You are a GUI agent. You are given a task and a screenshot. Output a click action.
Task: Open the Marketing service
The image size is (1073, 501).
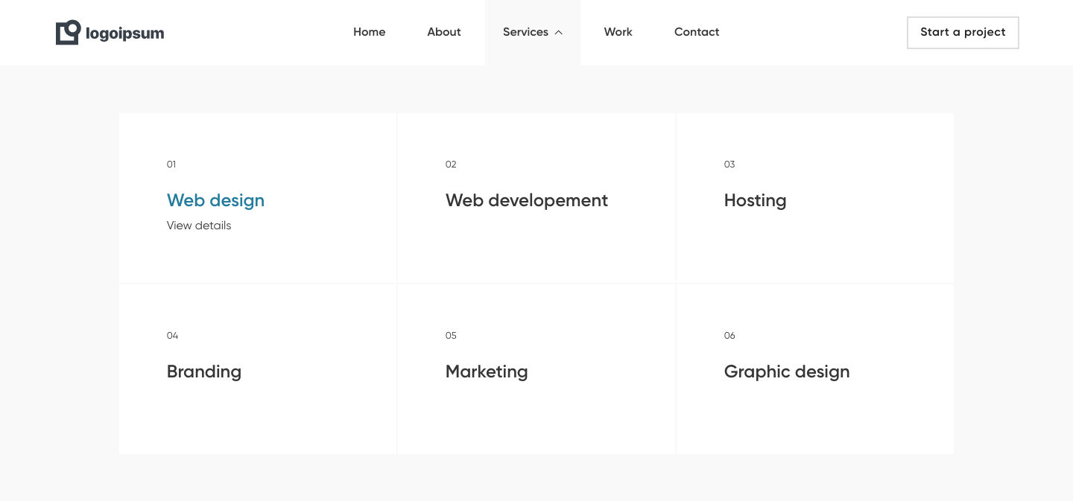click(486, 371)
